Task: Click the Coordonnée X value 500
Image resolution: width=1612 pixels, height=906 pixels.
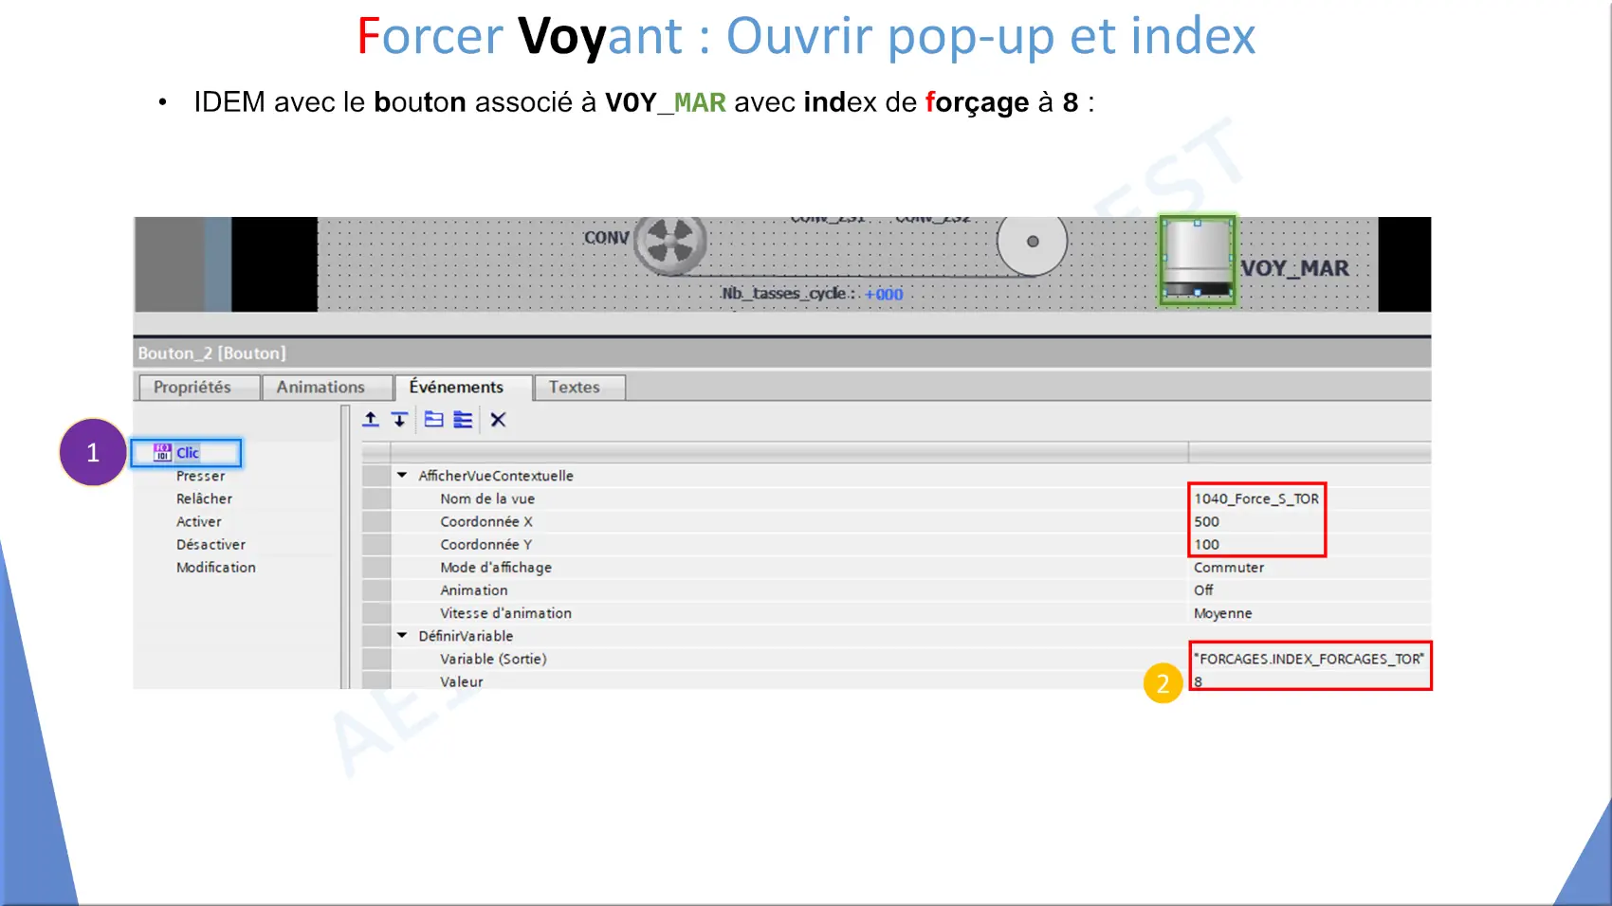Action: (1207, 522)
